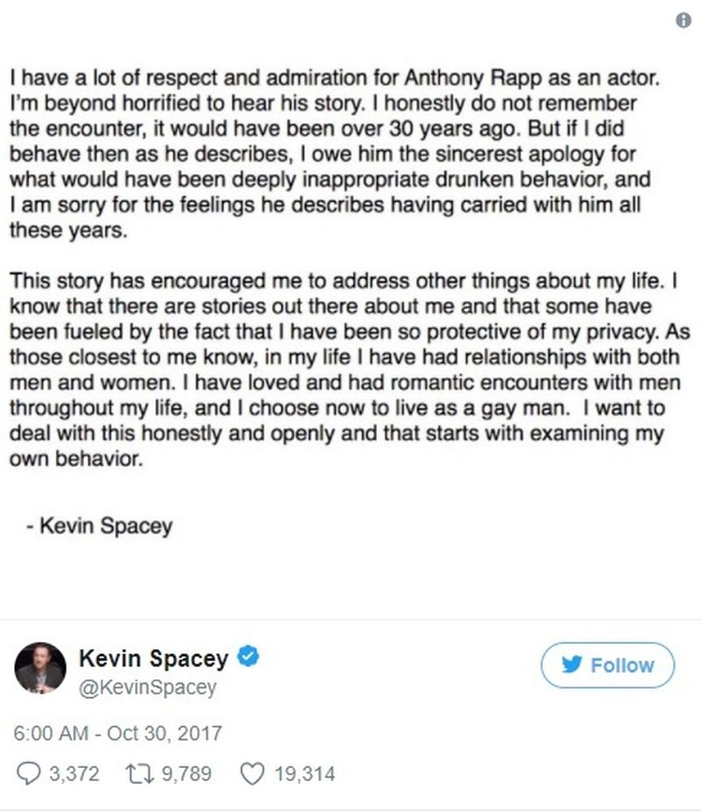The image size is (701, 811).
Task: Click the blue verified badge
Action: (x=248, y=658)
